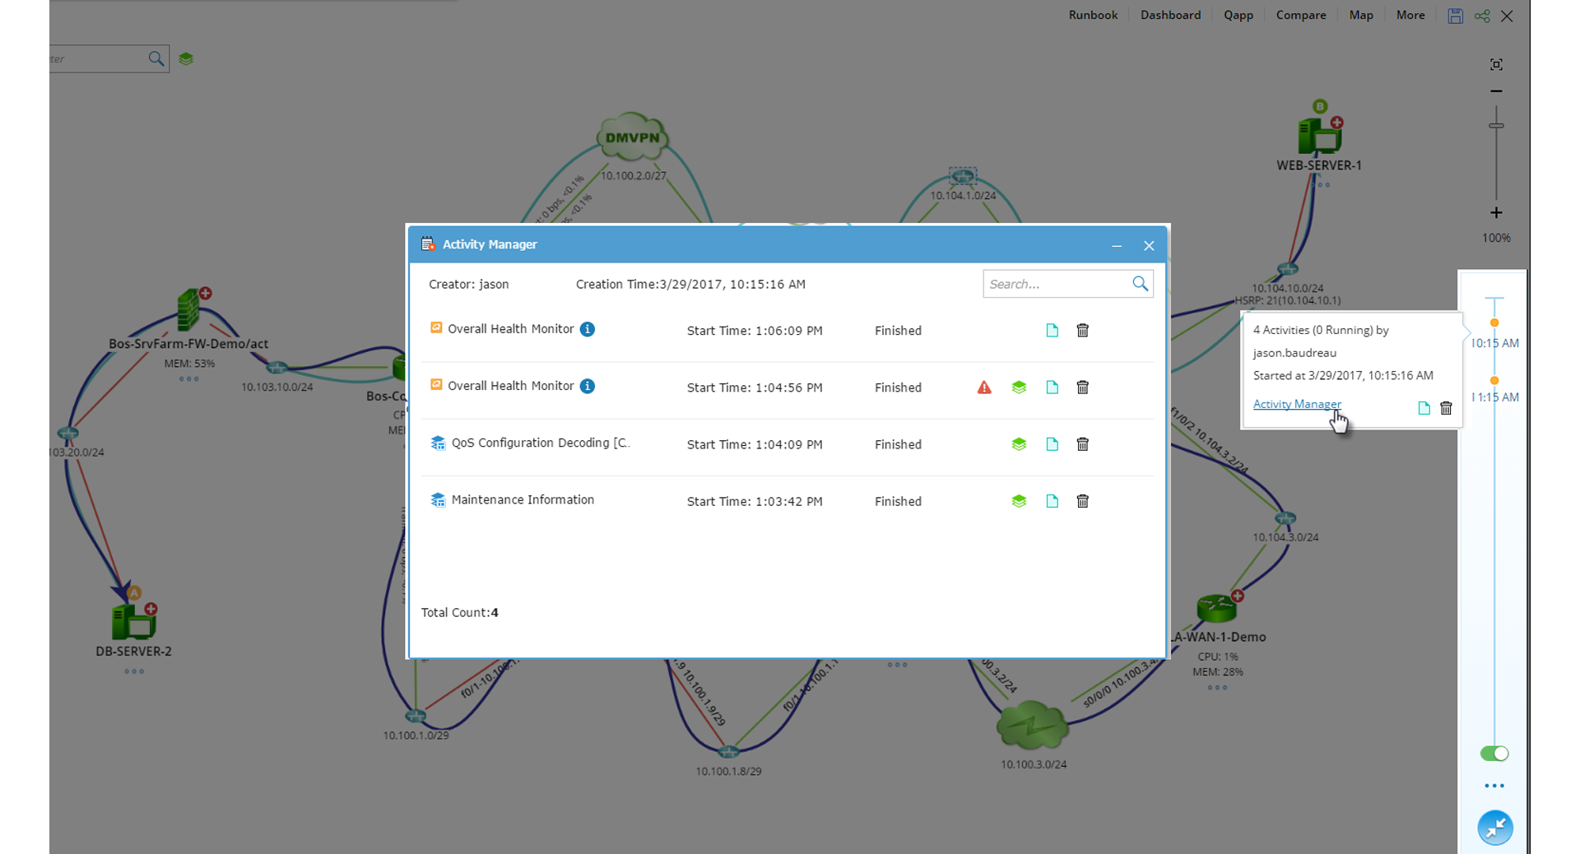Click the document icon in activities tooltip

[1424, 408]
